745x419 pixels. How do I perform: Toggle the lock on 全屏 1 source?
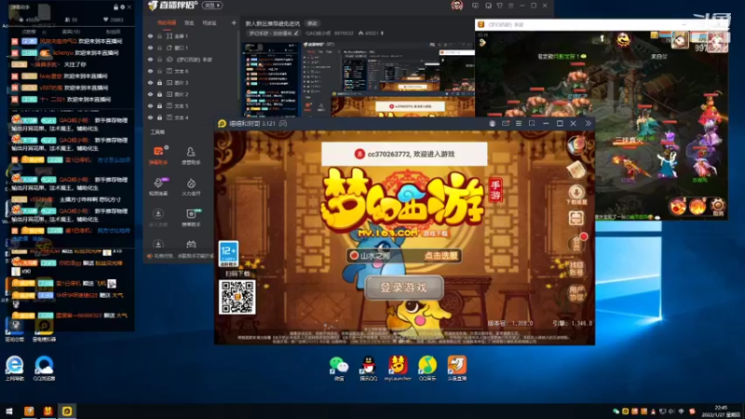[159, 36]
